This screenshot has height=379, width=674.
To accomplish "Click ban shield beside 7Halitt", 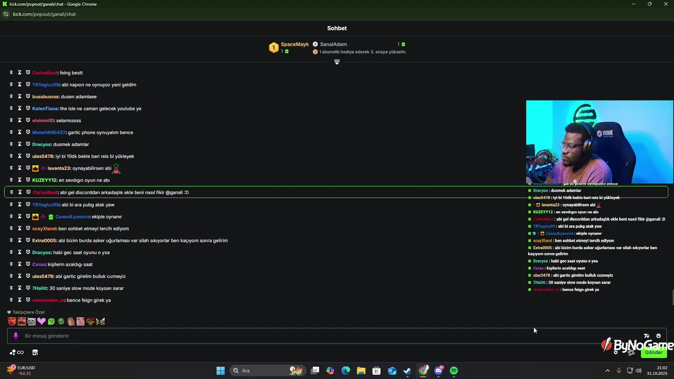I will click(x=28, y=288).
